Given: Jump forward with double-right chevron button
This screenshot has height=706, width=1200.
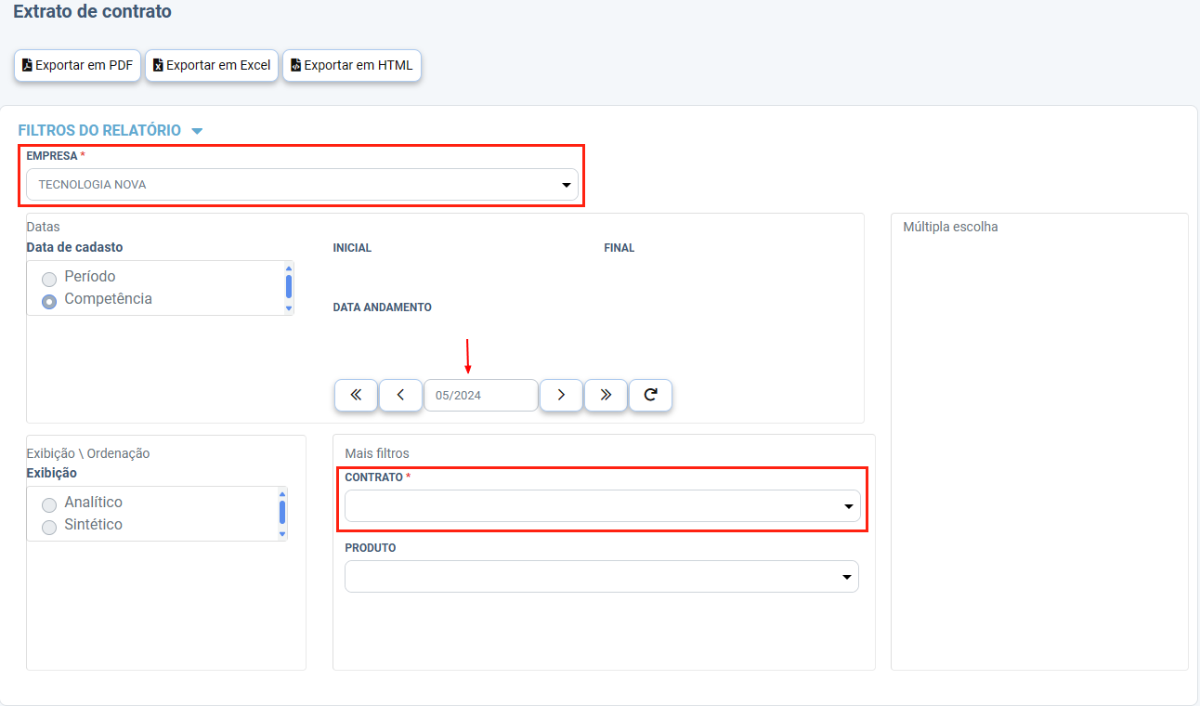Looking at the screenshot, I should (x=606, y=395).
